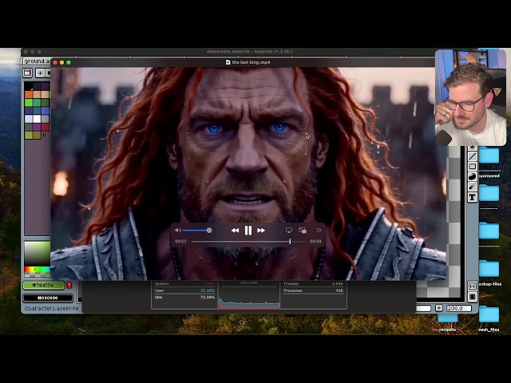Toggle palette edit lock icon in Aseprite

[28, 73]
